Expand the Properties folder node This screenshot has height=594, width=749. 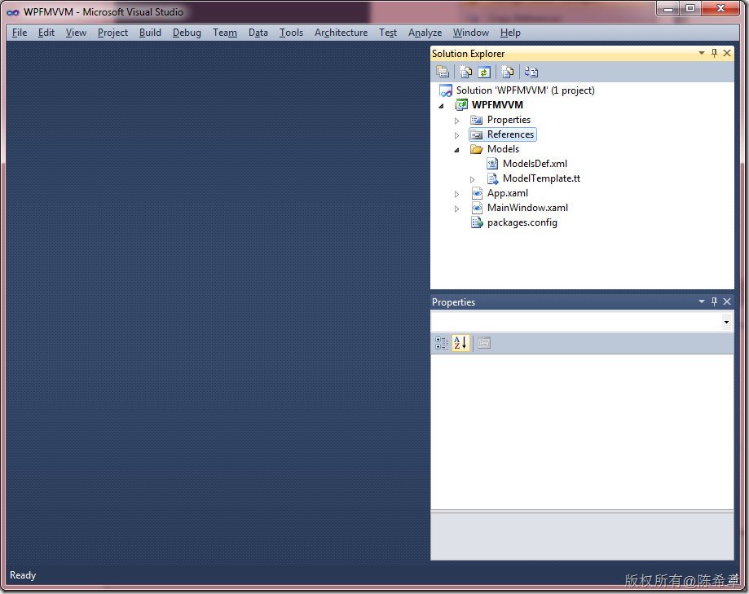click(456, 121)
